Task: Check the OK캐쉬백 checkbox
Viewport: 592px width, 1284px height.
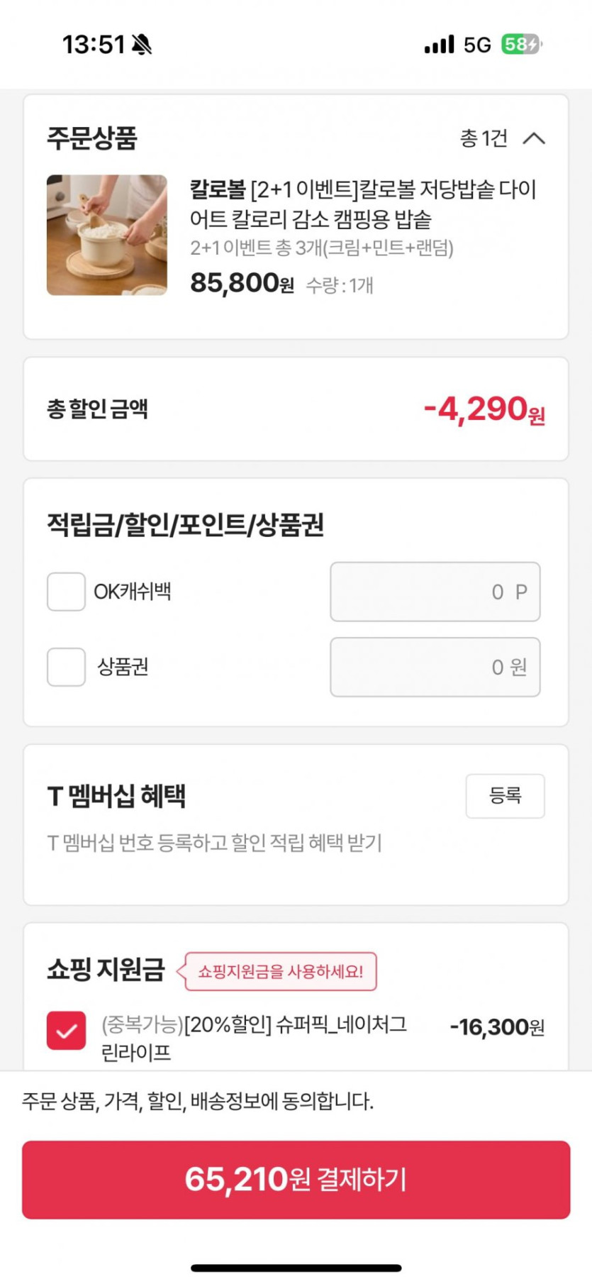Action: (x=66, y=592)
